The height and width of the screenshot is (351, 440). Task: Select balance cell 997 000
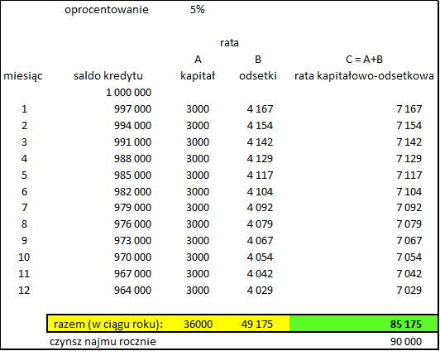pos(132,109)
